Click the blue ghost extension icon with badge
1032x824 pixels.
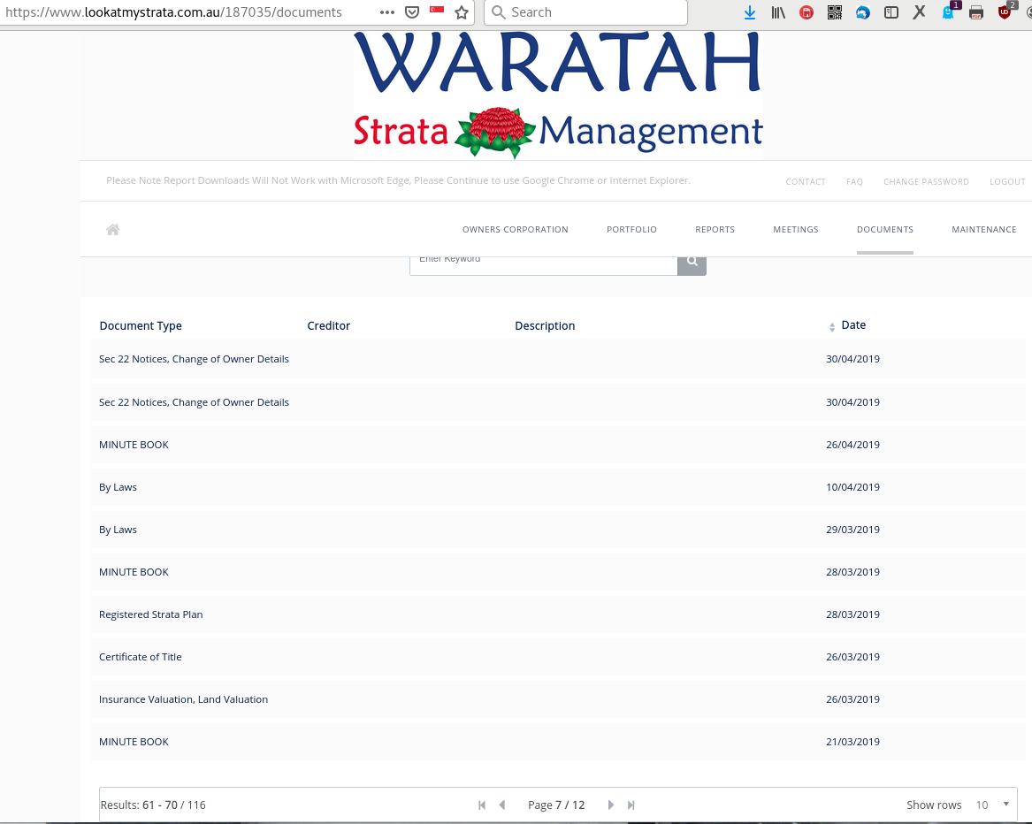[948, 11]
